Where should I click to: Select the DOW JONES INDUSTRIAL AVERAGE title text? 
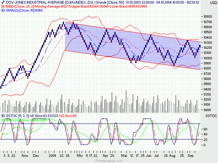pyautogui.click(x=102, y=3)
